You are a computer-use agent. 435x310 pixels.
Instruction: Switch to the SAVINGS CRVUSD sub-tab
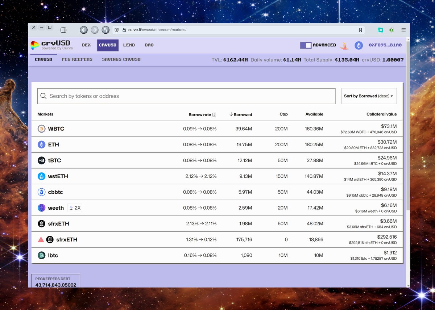[121, 59]
